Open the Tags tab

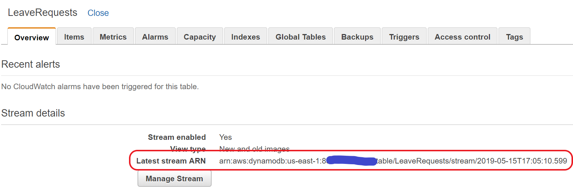click(514, 37)
